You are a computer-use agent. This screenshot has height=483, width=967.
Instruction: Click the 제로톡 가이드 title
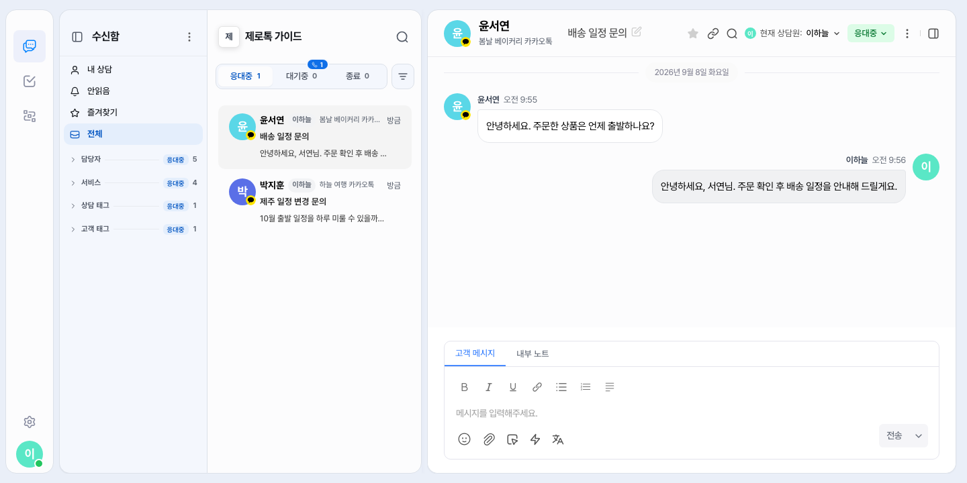[273, 37]
